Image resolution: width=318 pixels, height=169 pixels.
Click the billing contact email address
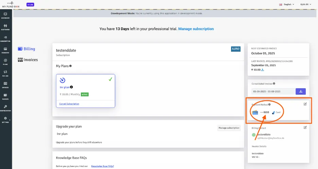pos(271,138)
